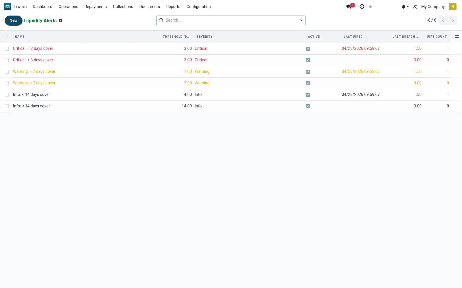Image resolution: width=462 pixels, height=288 pixels.
Task: Open the activities clock icon
Action: 362,7
